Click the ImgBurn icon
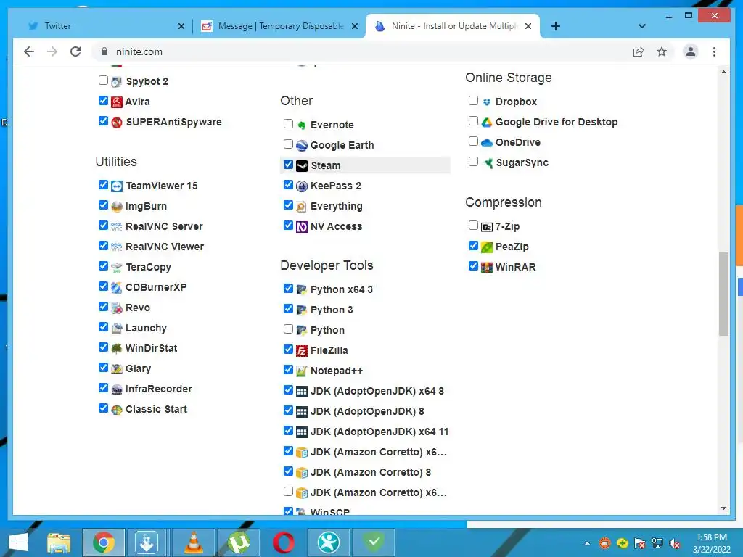 tap(117, 207)
